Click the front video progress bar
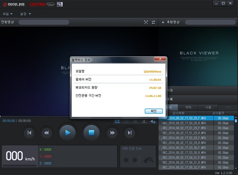Screen dimensions: 238x175 (44, 22)
